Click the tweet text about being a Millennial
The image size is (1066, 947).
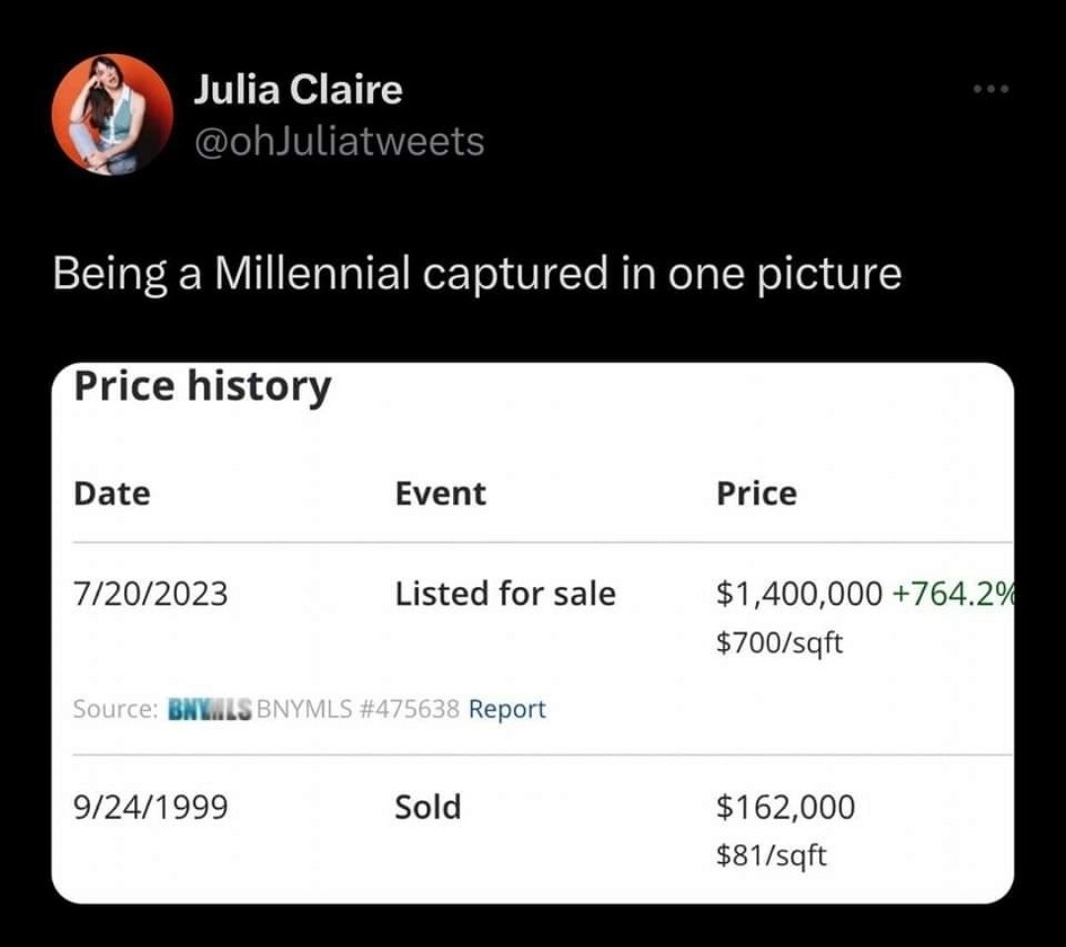point(477,274)
